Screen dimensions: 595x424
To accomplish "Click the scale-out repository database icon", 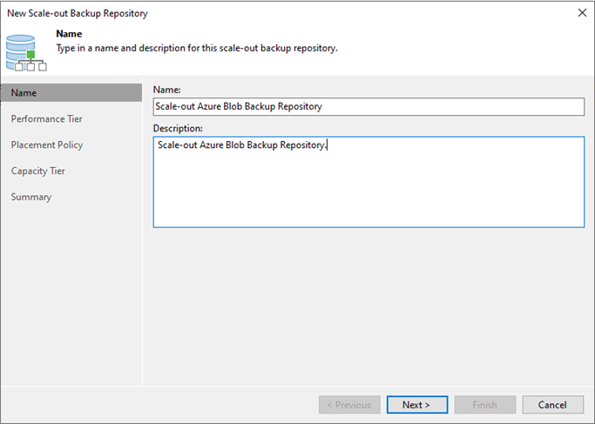I will point(26,53).
